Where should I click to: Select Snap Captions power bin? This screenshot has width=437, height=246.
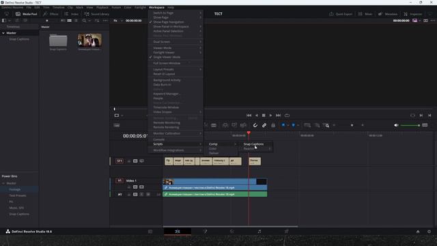pyautogui.click(x=19, y=214)
